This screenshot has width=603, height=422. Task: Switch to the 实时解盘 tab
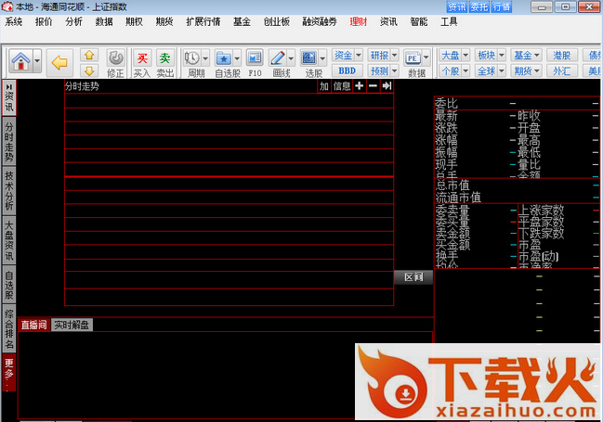72,325
